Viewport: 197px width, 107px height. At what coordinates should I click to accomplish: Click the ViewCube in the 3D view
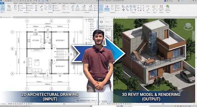pyautogui.click(x=188, y=26)
